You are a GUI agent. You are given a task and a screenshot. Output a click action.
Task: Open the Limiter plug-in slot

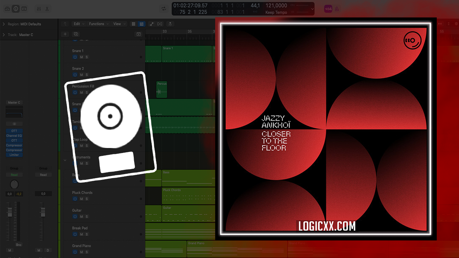14,155
